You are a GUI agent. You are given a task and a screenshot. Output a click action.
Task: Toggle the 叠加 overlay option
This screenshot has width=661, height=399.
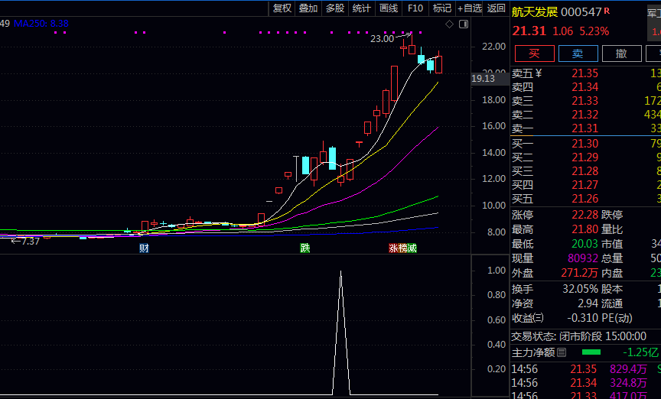[x=308, y=8]
